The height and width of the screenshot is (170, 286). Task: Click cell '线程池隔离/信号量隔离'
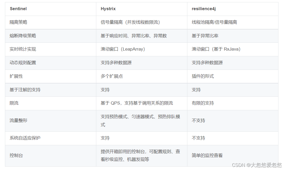pos(214,22)
